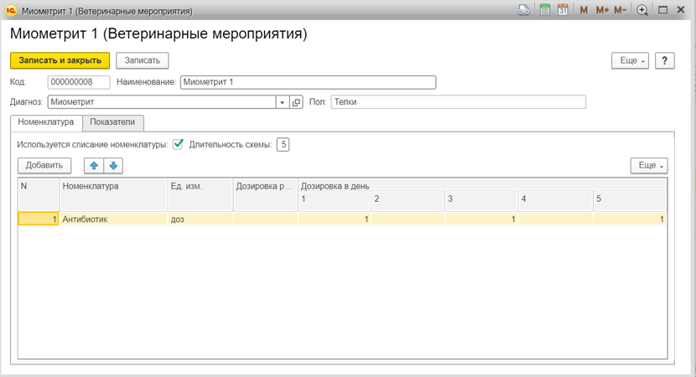Move row up with blue up arrow
This screenshot has width=696, height=377.
94,165
